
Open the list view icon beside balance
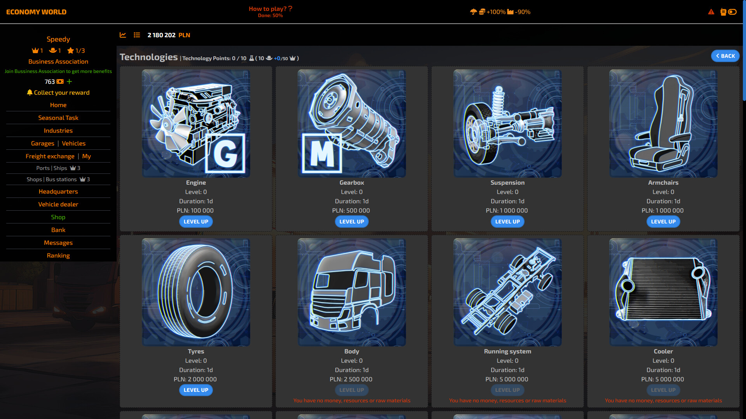(137, 35)
